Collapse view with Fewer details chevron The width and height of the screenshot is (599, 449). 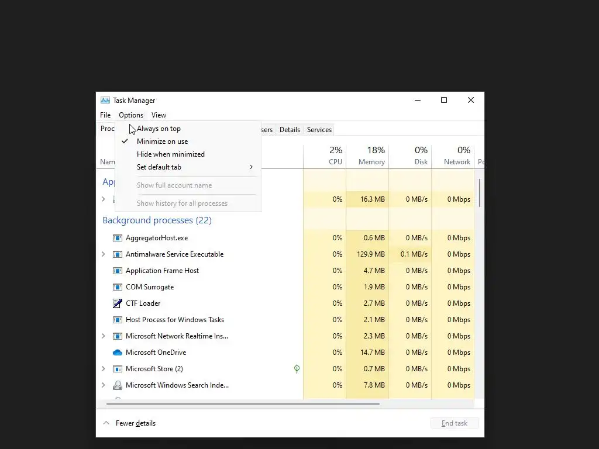[x=106, y=423]
